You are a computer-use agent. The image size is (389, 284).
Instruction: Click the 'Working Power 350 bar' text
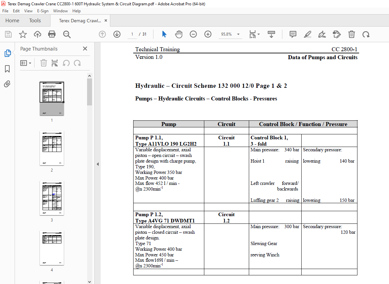coord(158,172)
